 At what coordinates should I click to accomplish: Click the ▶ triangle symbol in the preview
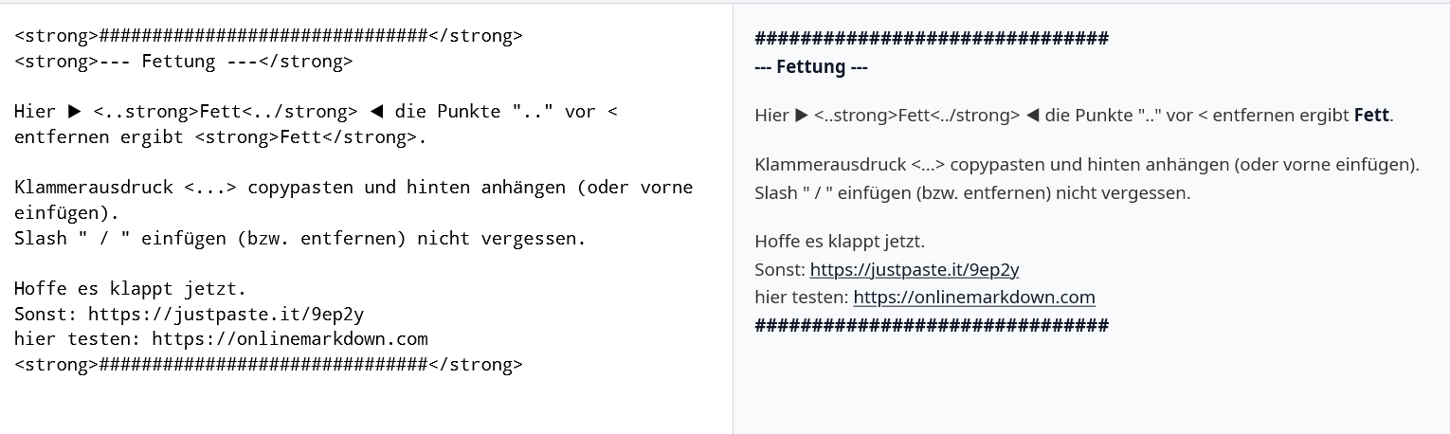tap(802, 116)
